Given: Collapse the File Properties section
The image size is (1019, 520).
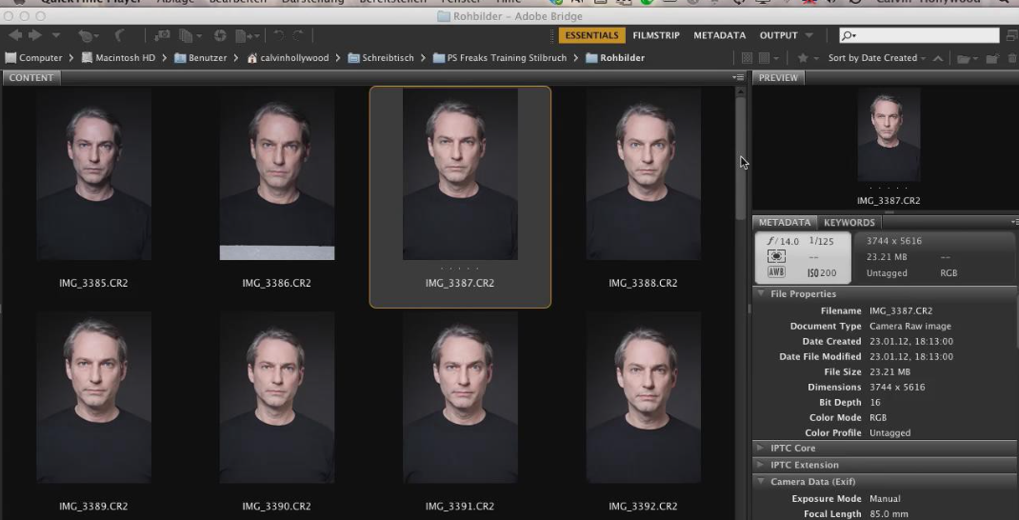Looking at the screenshot, I should pos(760,293).
